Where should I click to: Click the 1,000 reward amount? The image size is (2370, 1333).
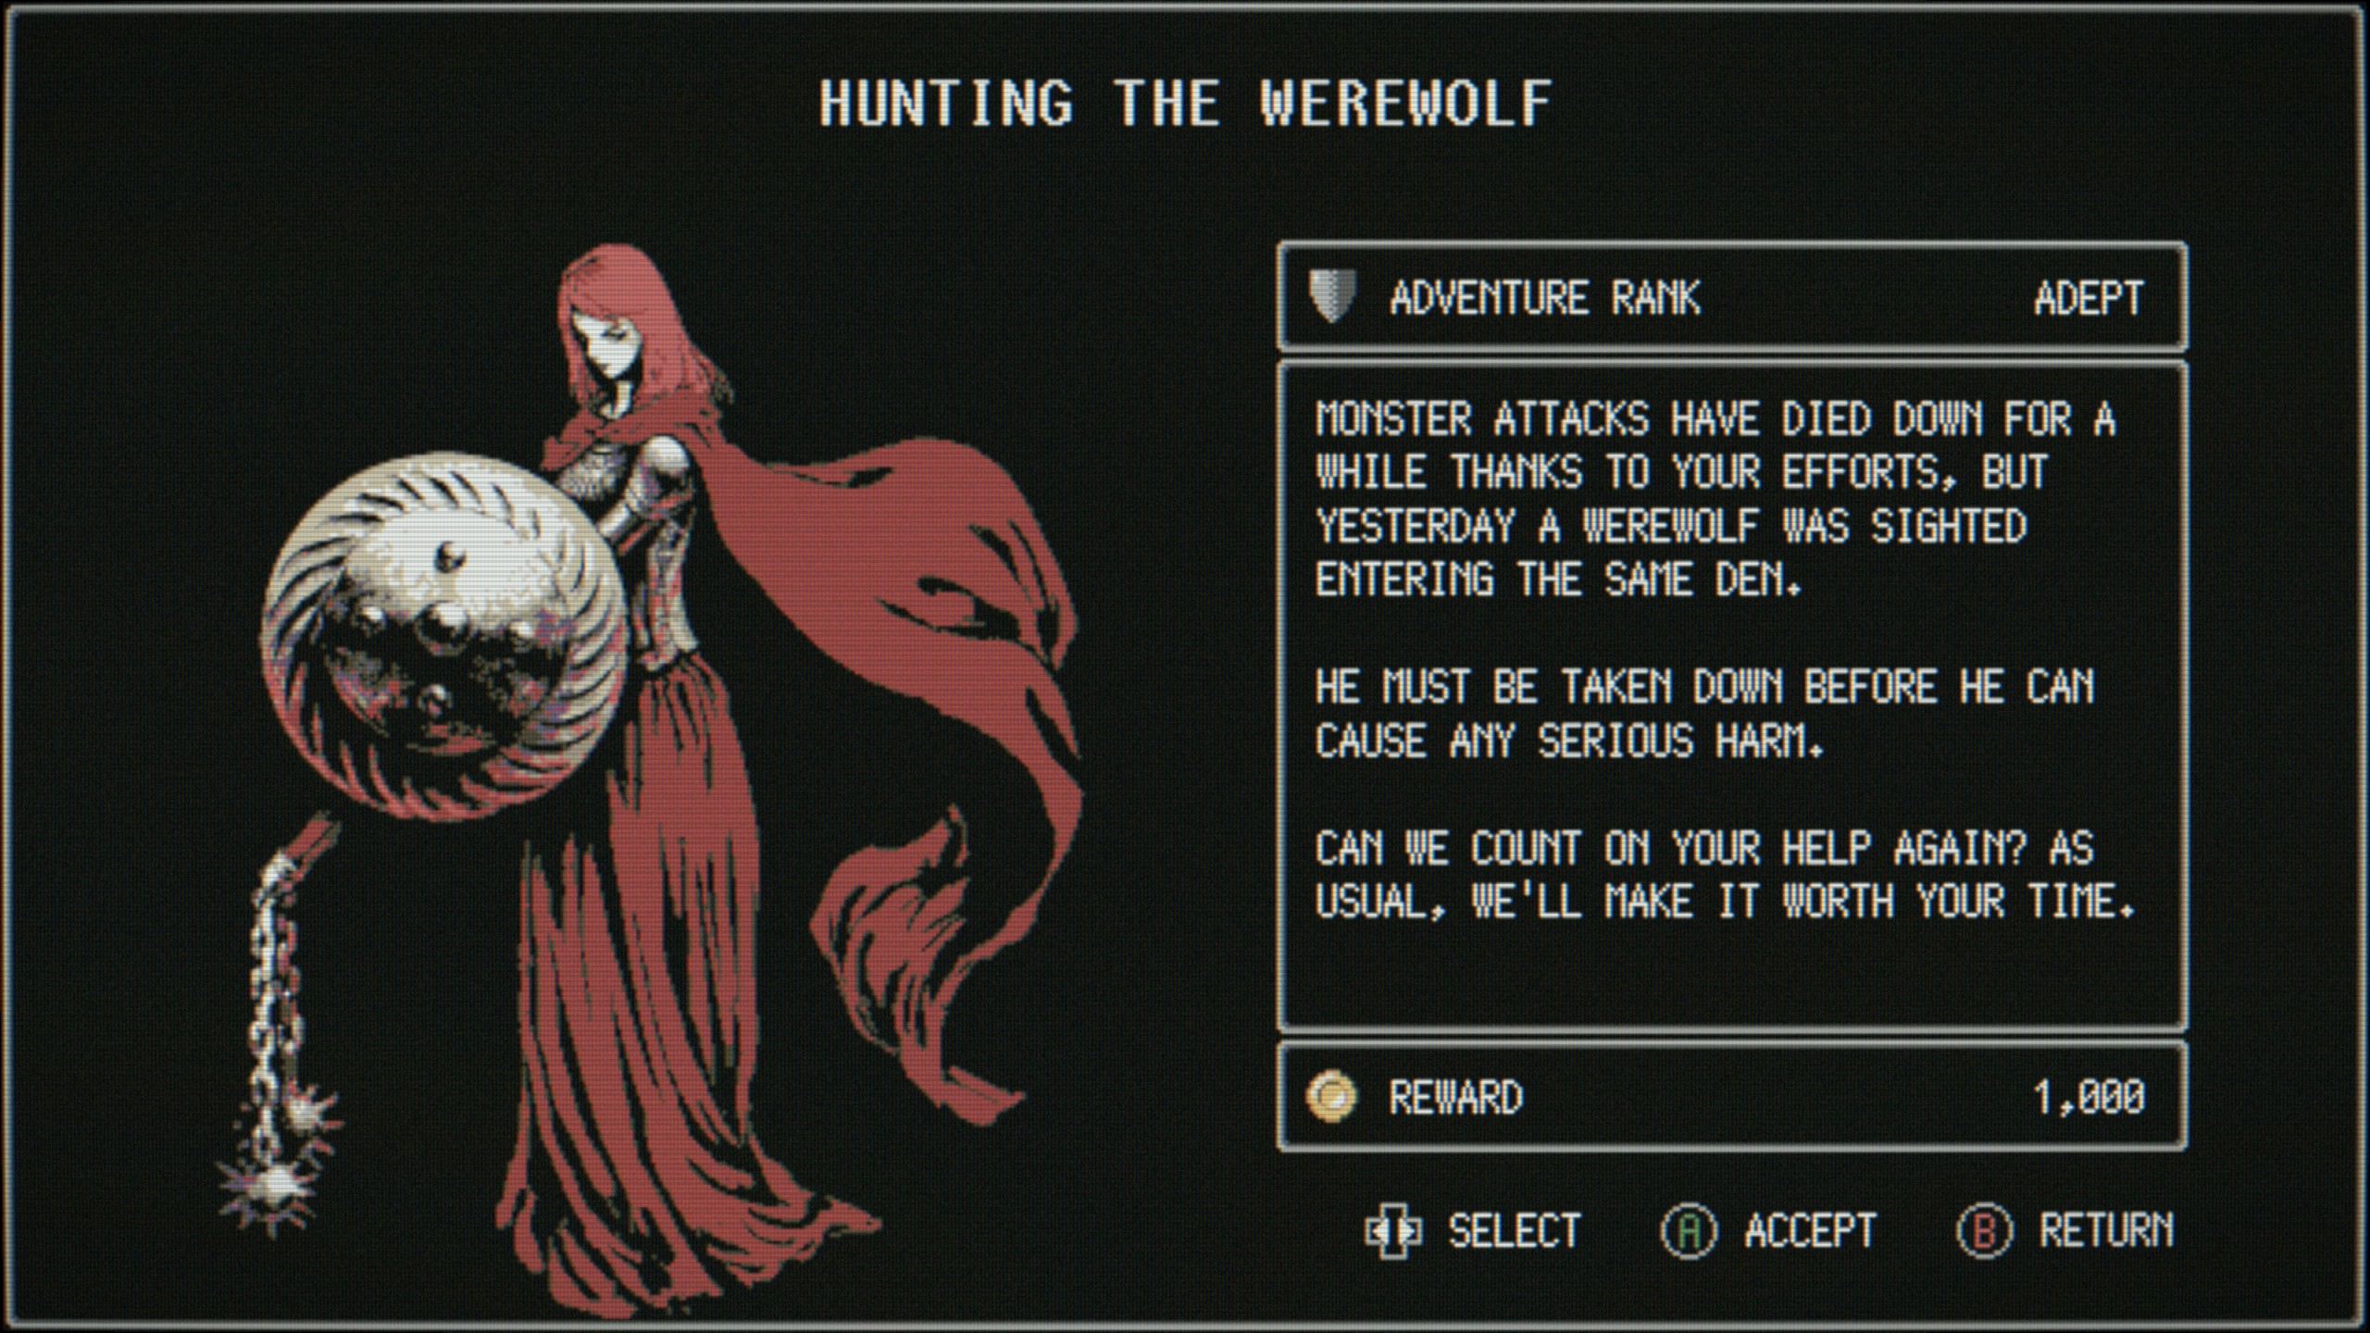pos(2089,1098)
